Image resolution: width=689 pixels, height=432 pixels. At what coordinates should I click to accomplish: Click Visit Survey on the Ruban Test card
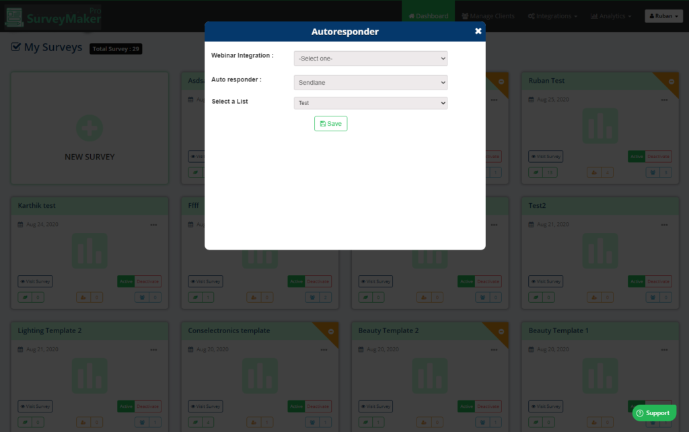point(546,157)
